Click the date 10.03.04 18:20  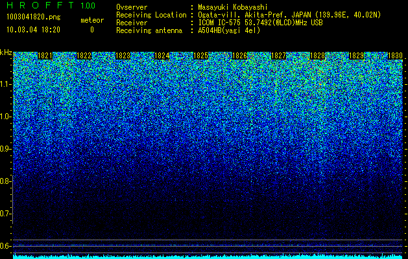(x=33, y=30)
